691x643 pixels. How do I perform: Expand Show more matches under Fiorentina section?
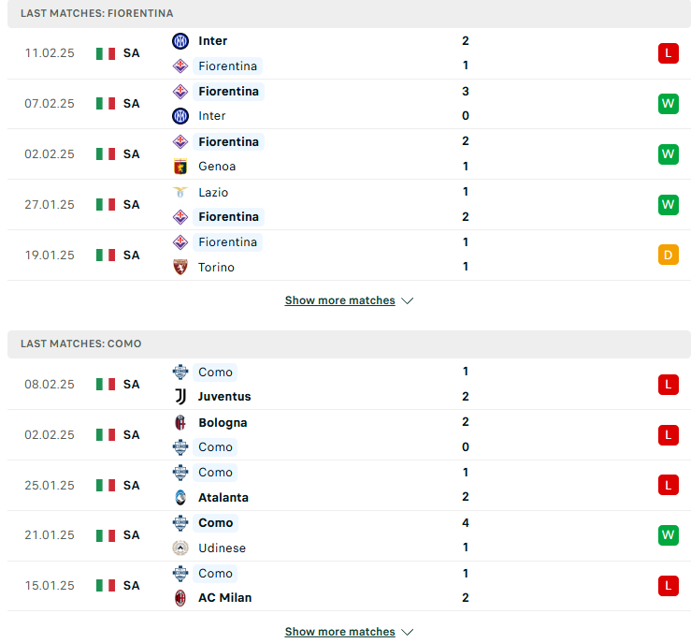click(339, 300)
